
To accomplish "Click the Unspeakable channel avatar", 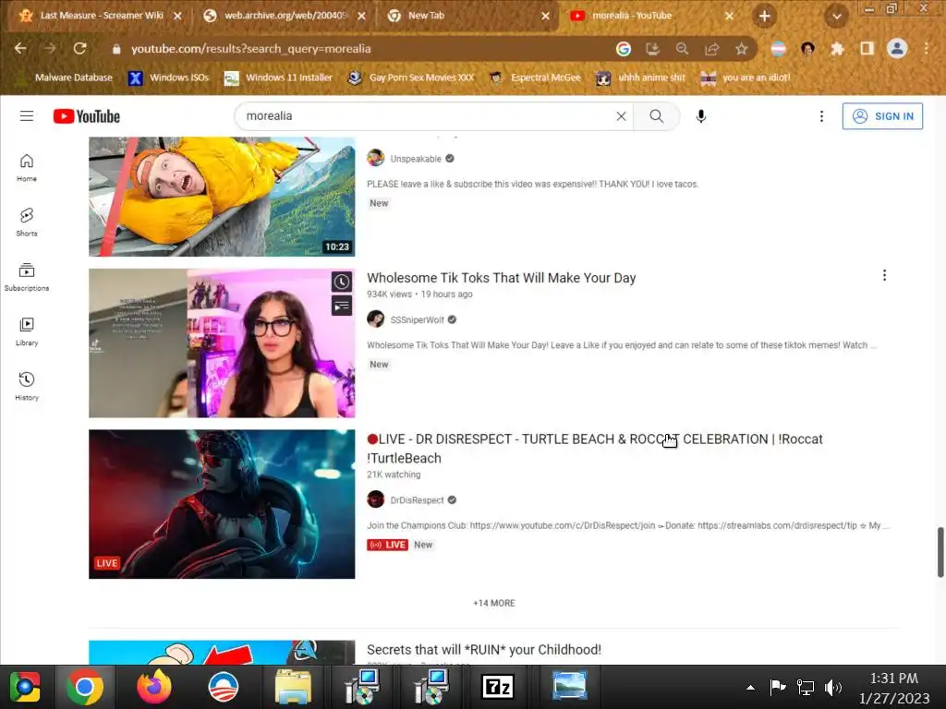I will coord(376,158).
